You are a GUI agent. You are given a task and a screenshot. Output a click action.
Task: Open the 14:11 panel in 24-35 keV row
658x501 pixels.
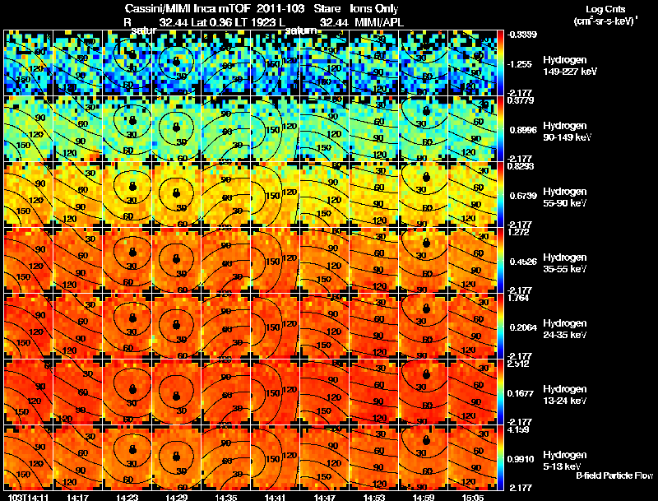coord(28,326)
